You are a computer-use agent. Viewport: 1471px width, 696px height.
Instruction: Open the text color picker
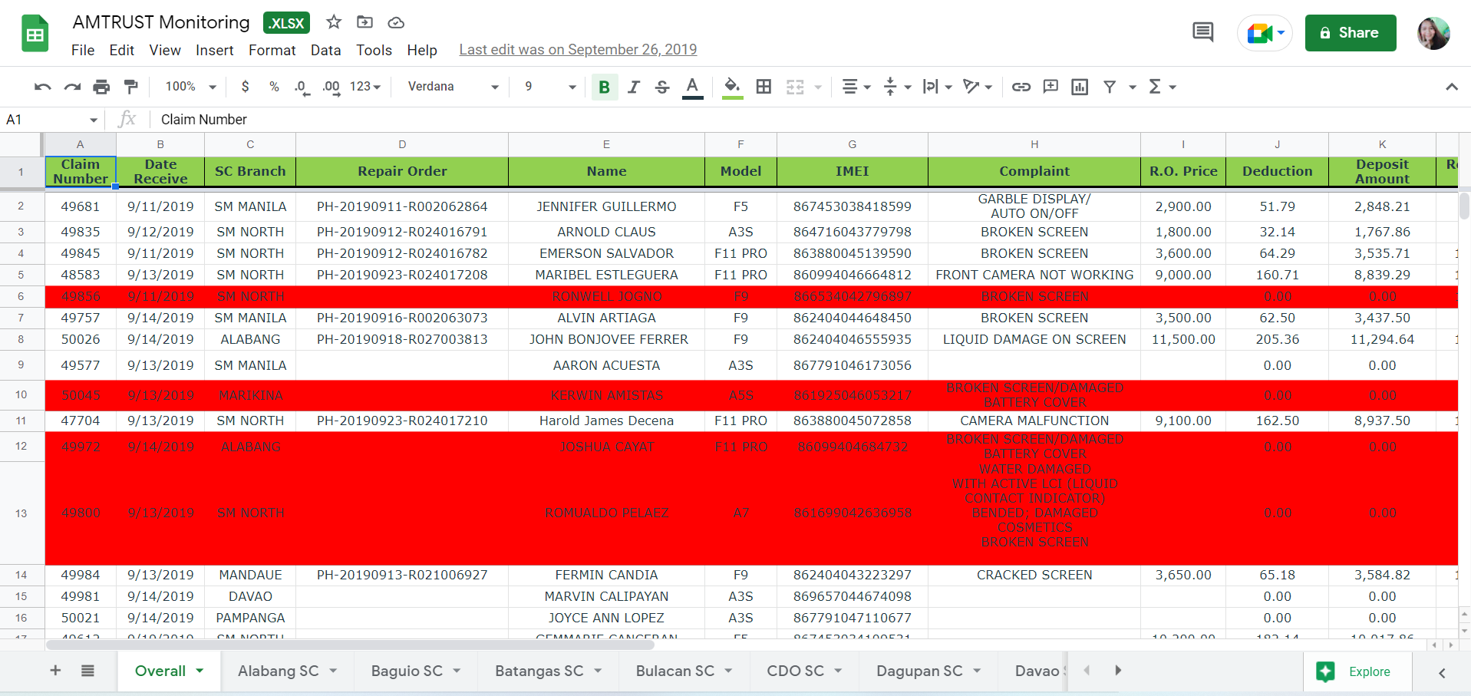(x=693, y=87)
